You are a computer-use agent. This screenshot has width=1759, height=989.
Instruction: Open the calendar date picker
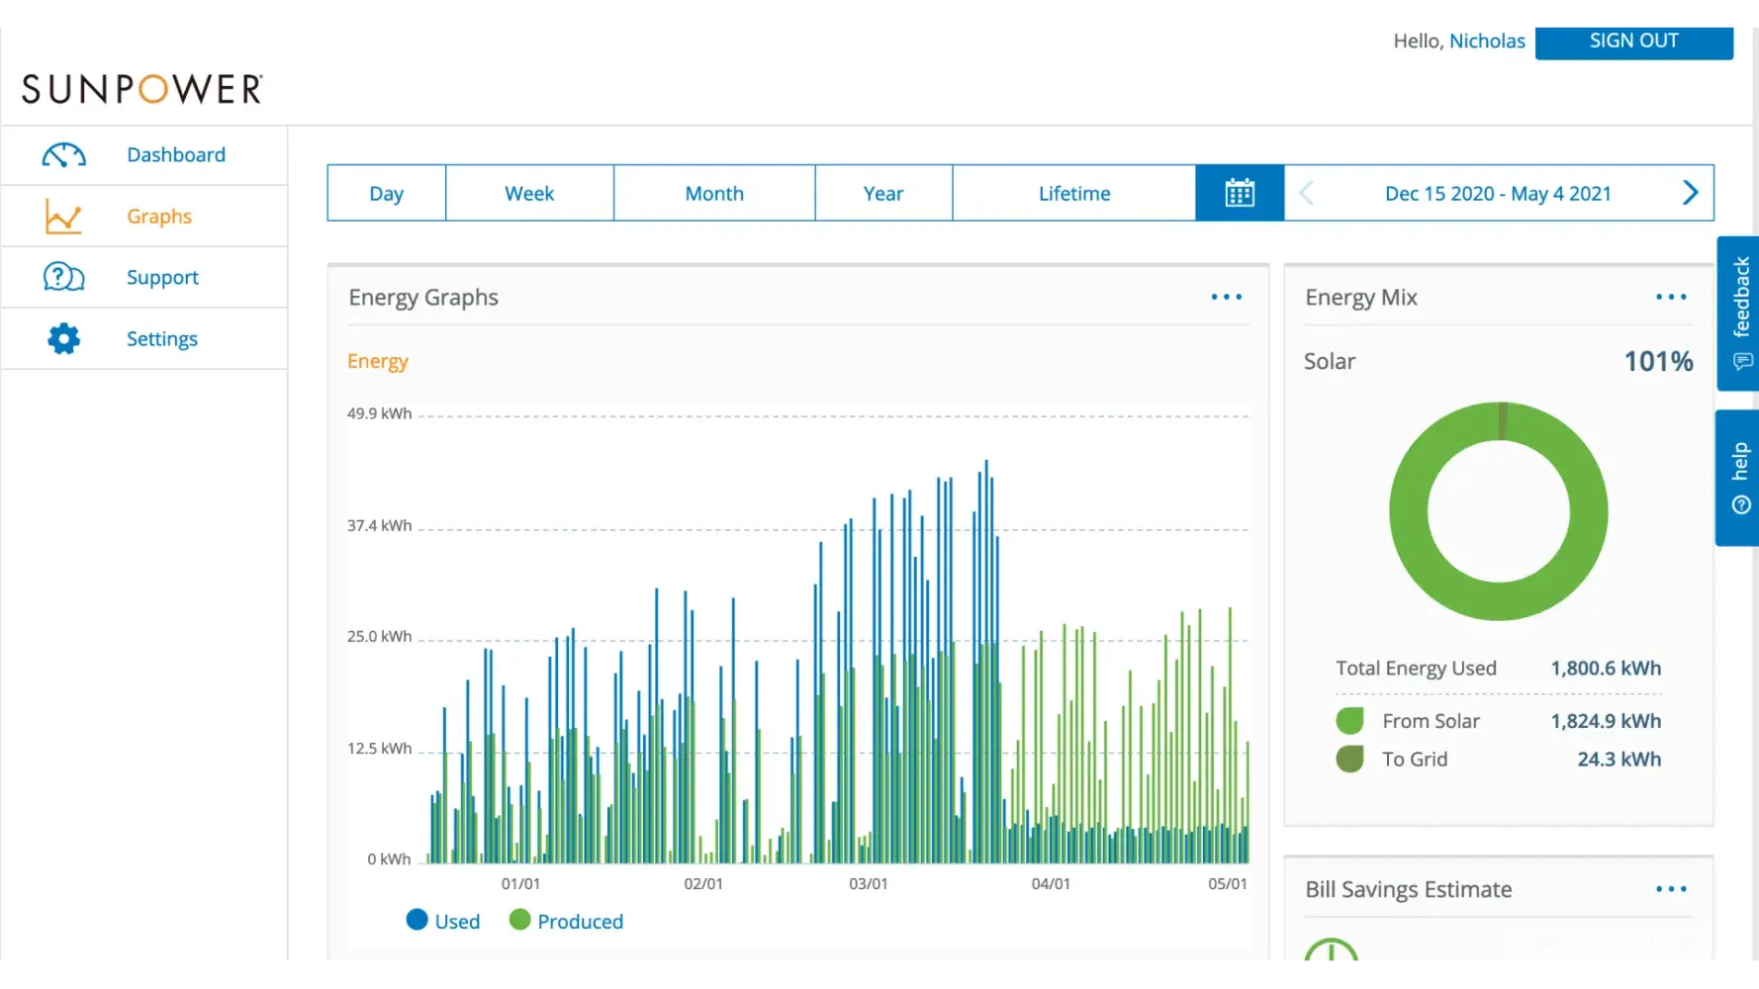coord(1239,193)
